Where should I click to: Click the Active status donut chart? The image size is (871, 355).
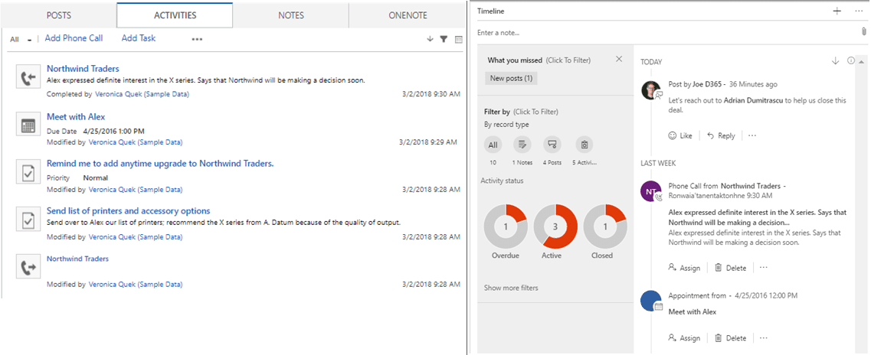[x=555, y=226]
